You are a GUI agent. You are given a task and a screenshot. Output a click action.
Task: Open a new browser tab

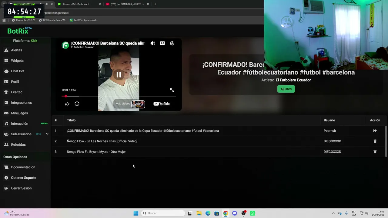[x=155, y=4]
